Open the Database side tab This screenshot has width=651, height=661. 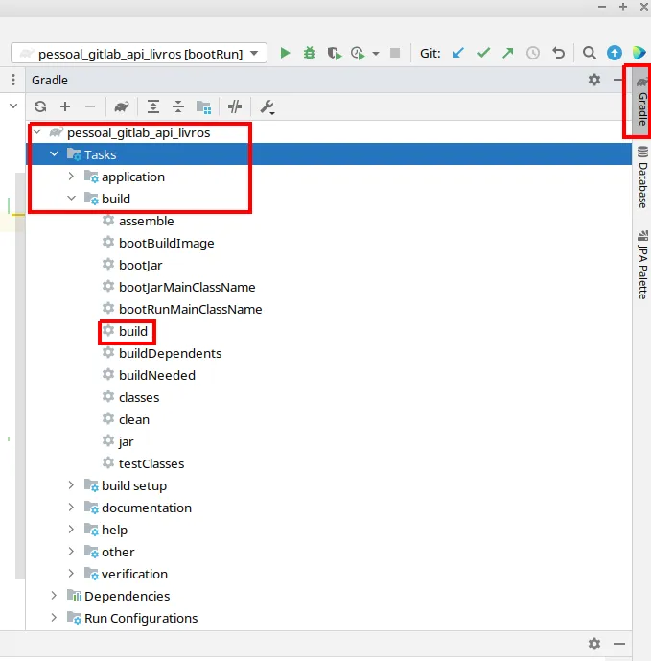(x=641, y=177)
